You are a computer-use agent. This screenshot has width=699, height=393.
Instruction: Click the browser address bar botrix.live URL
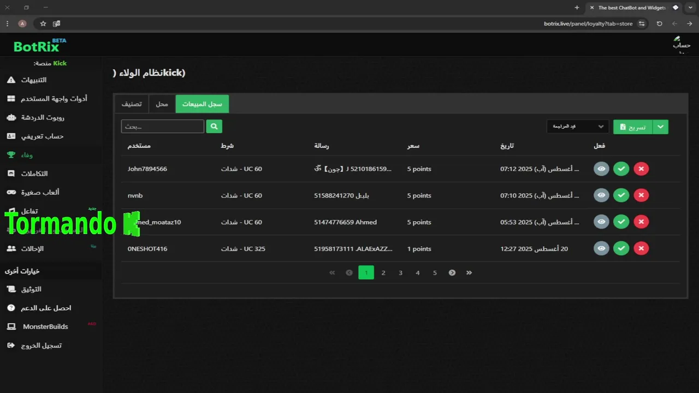tap(588, 23)
